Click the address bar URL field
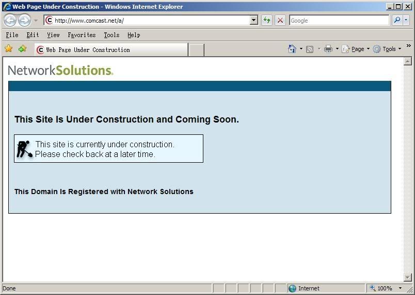The height and width of the screenshot is (295, 415). tap(148, 20)
